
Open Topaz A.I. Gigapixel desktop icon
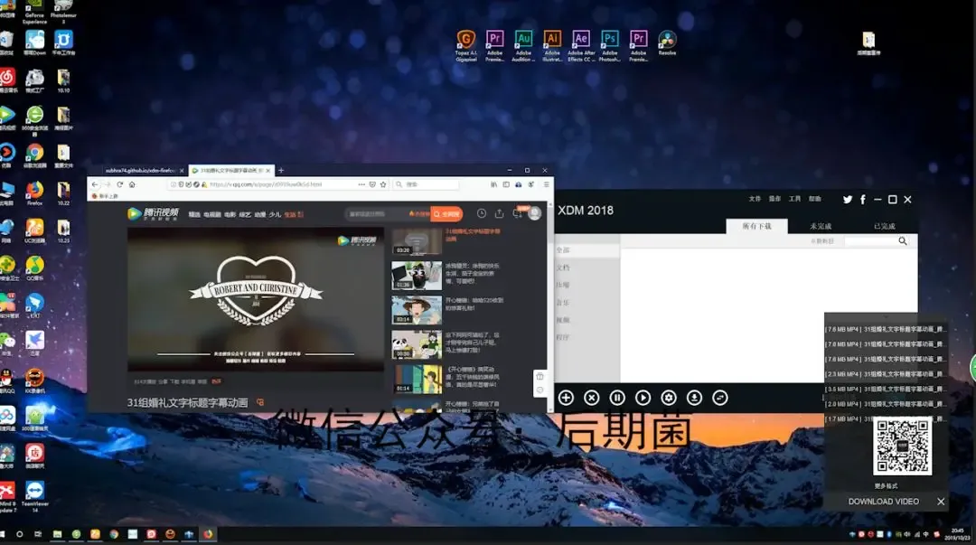click(465, 45)
